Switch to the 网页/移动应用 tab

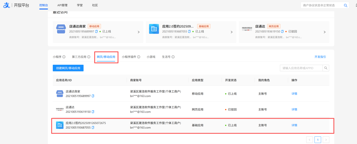(106, 57)
